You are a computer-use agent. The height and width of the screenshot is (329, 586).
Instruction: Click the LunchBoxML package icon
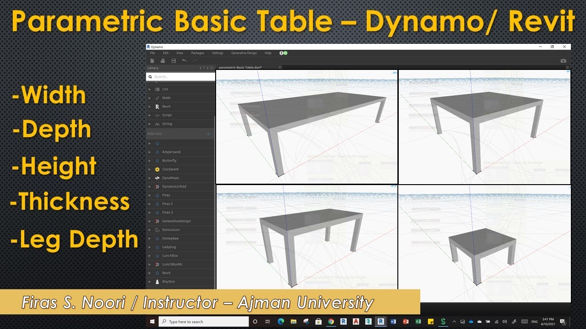tap(157, 264)
